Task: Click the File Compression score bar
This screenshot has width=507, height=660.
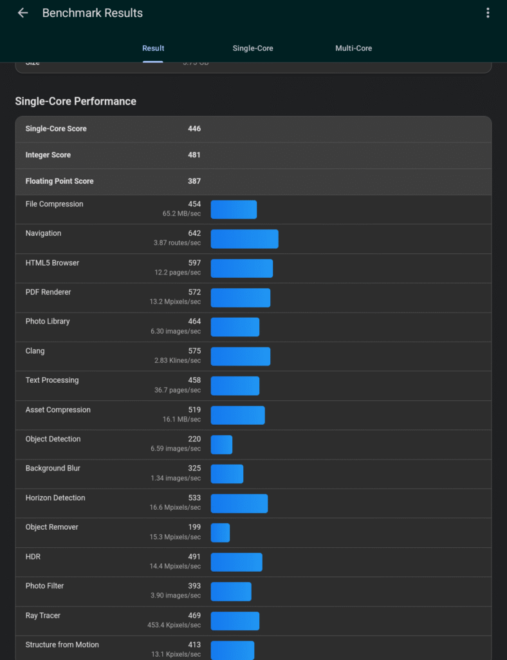Action: pos(234,209)
